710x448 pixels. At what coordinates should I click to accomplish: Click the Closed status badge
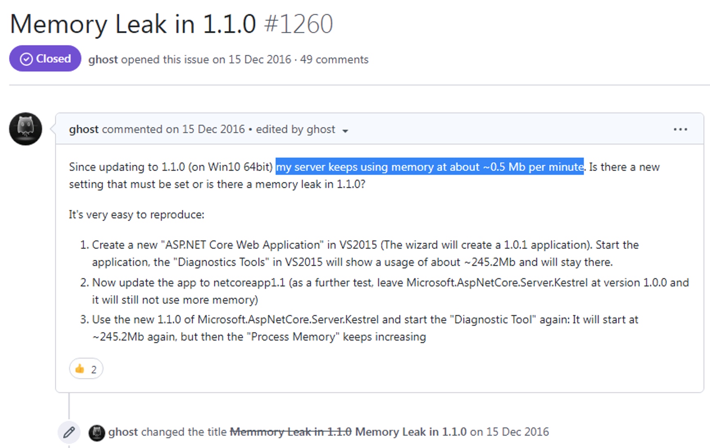45,59
